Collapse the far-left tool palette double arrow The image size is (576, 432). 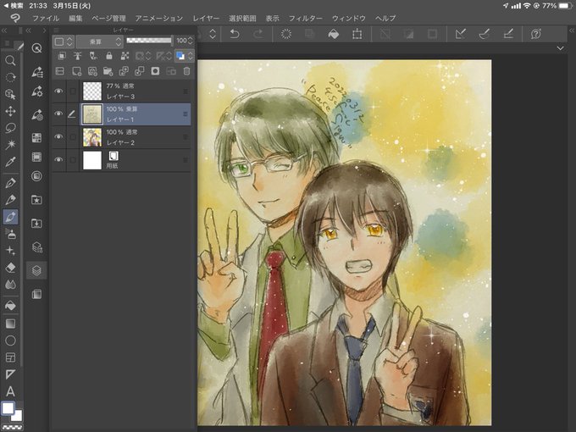point(4,30)
